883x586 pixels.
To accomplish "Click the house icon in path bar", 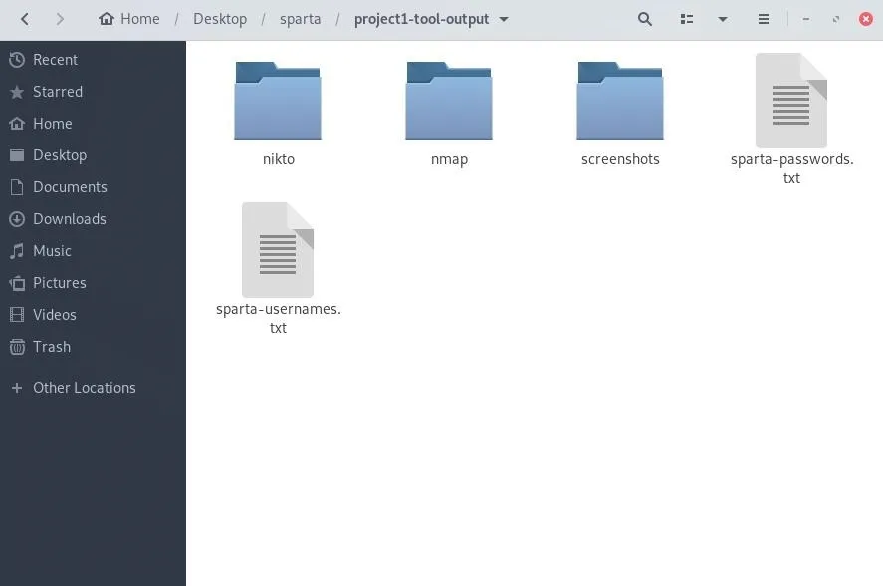I will click(x=107, y=19).
